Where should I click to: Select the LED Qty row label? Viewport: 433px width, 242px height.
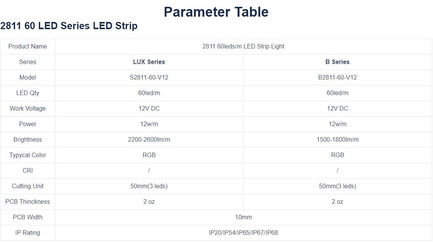coord(28,93)
